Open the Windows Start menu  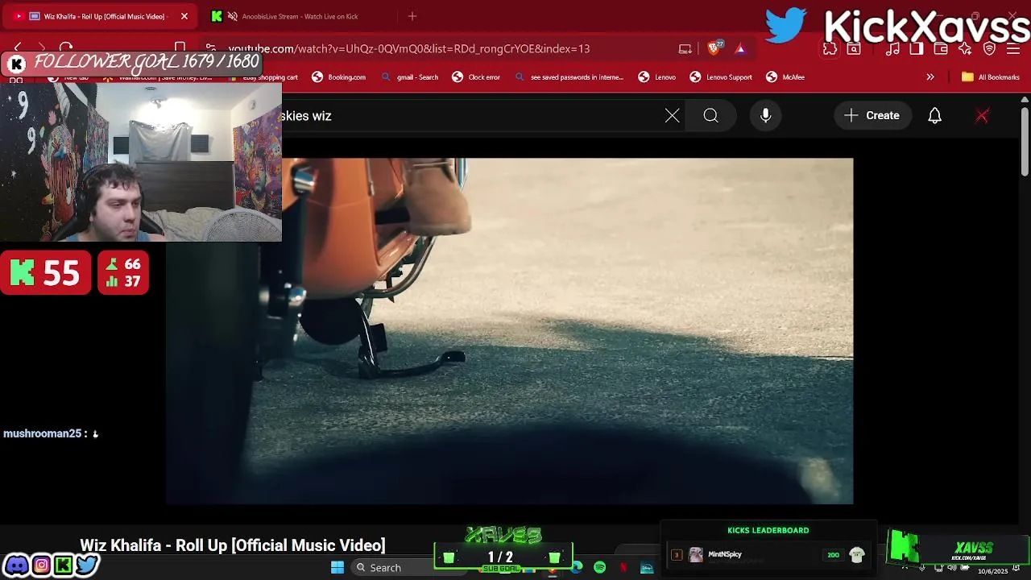tap(337, 567)
